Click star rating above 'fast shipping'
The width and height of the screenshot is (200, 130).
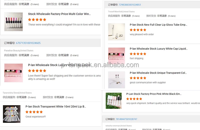(138, 54)
